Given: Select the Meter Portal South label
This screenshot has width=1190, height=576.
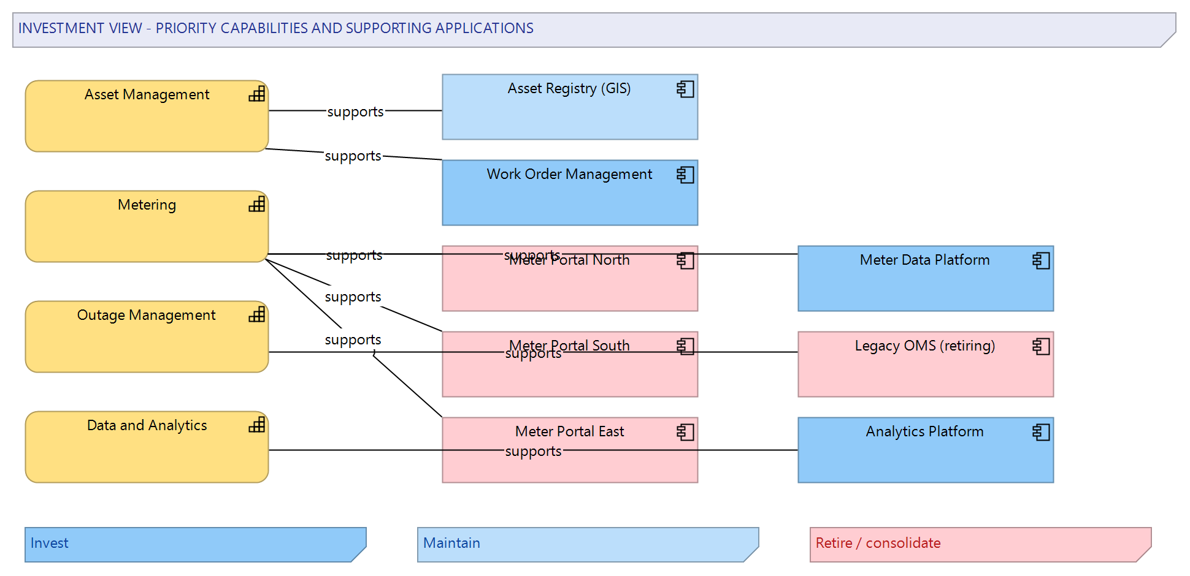Looking at the screenshot, I should [569, 346].
